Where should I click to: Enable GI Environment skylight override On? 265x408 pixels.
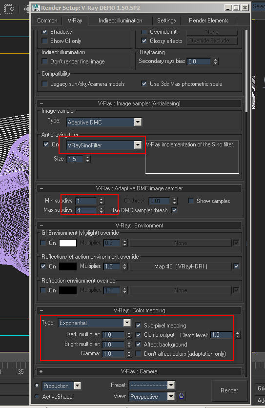43,243
